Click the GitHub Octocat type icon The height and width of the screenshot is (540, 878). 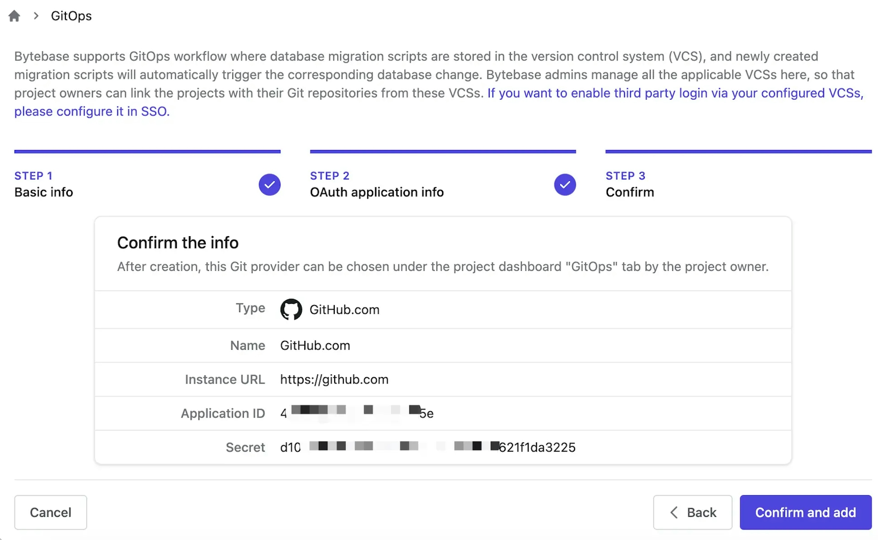pyautogui.click(x=290, y=308)
